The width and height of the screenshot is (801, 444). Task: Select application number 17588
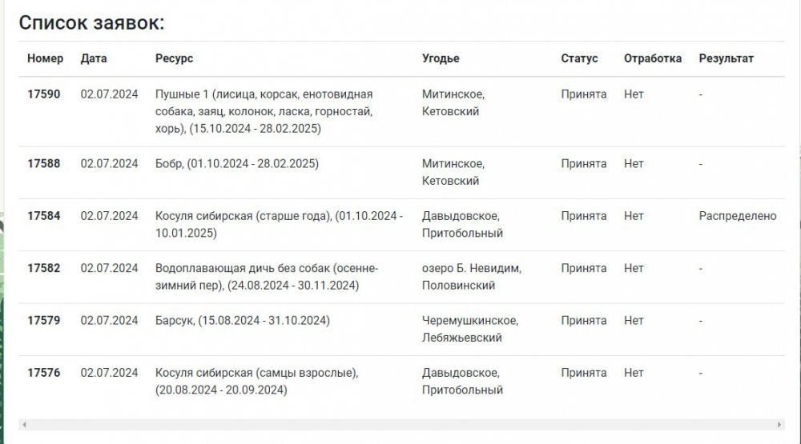point(44,164)
